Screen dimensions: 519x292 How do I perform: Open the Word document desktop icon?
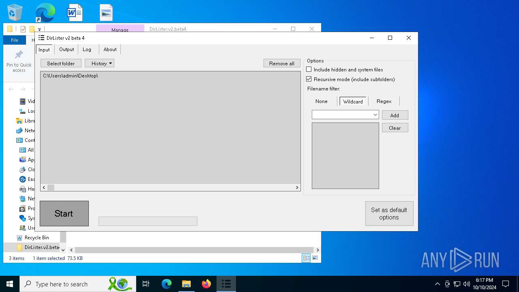pos(75,13)
